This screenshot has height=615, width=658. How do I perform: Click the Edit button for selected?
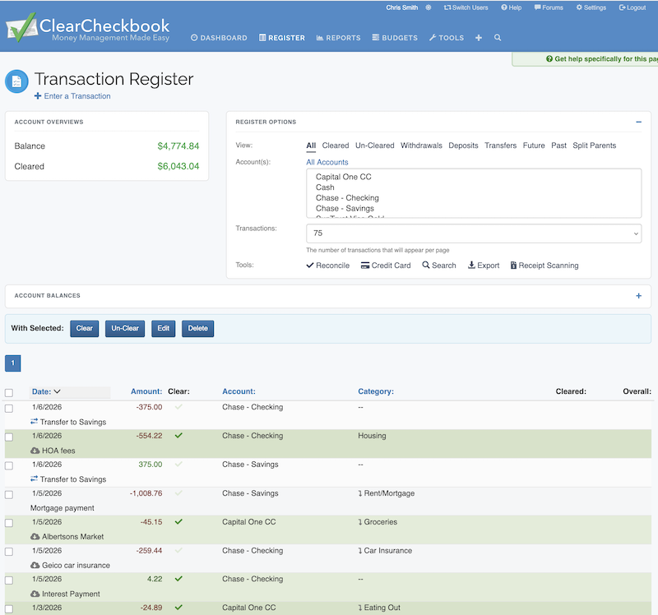(x=163, y=329)
